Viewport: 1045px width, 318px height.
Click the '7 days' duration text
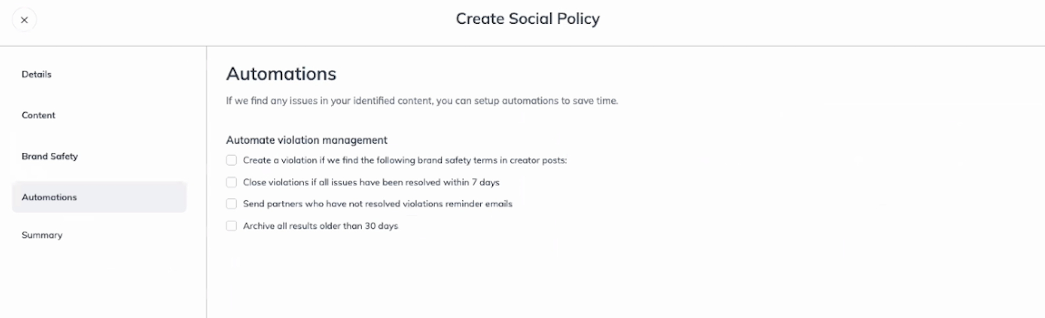click(485, 183)
